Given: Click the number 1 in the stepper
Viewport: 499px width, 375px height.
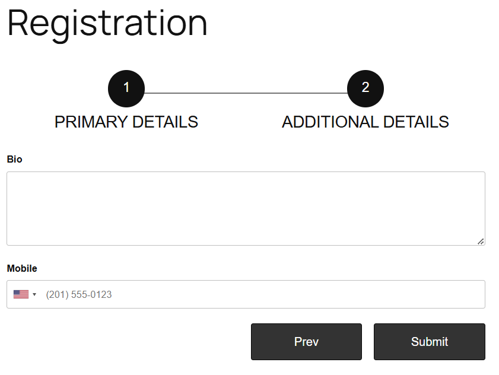Looking at the screenshot, I should 126,88.
